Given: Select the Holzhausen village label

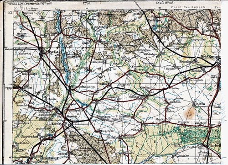Looking at the screenshot, I should (x=30, y=74).
